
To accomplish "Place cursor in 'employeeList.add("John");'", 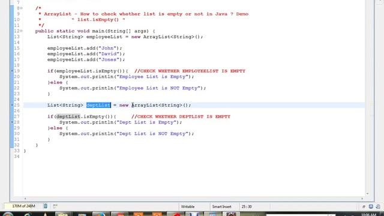I will click(85, 48).
